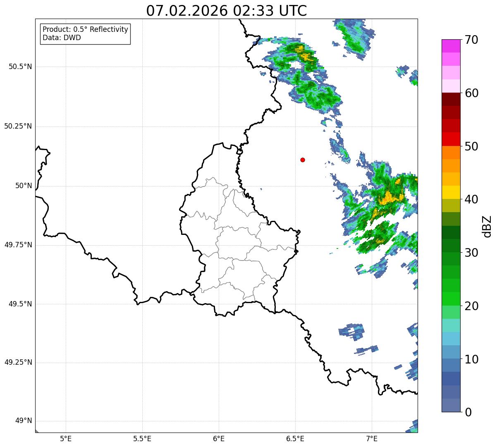Click the 6°E longitude label
This screenshot has width=497, height=447.
click(219, 438)
